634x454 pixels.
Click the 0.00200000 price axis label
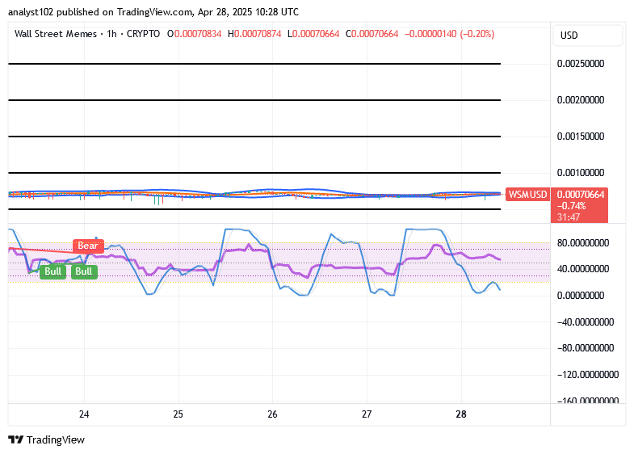coord(581,100)
